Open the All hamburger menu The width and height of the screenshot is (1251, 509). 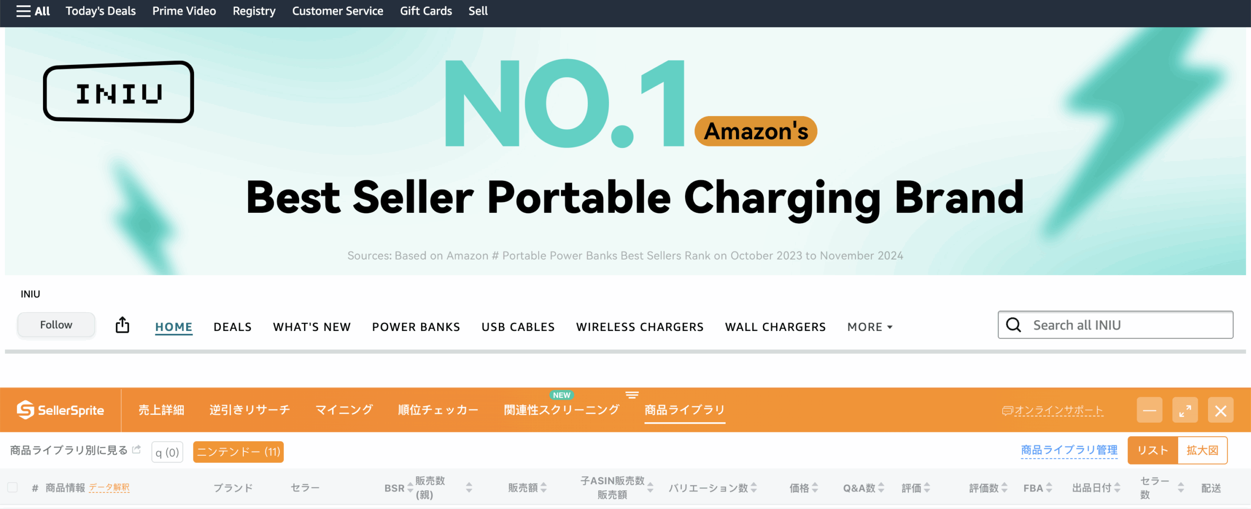pyautogui.click(x=33, y=11)
